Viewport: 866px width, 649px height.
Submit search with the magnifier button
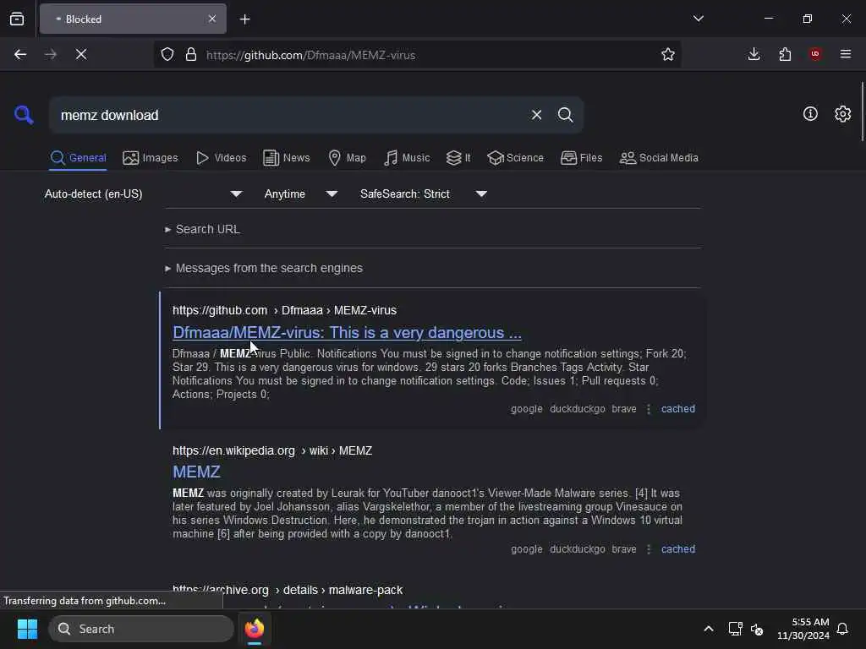[x=566, y=115]
